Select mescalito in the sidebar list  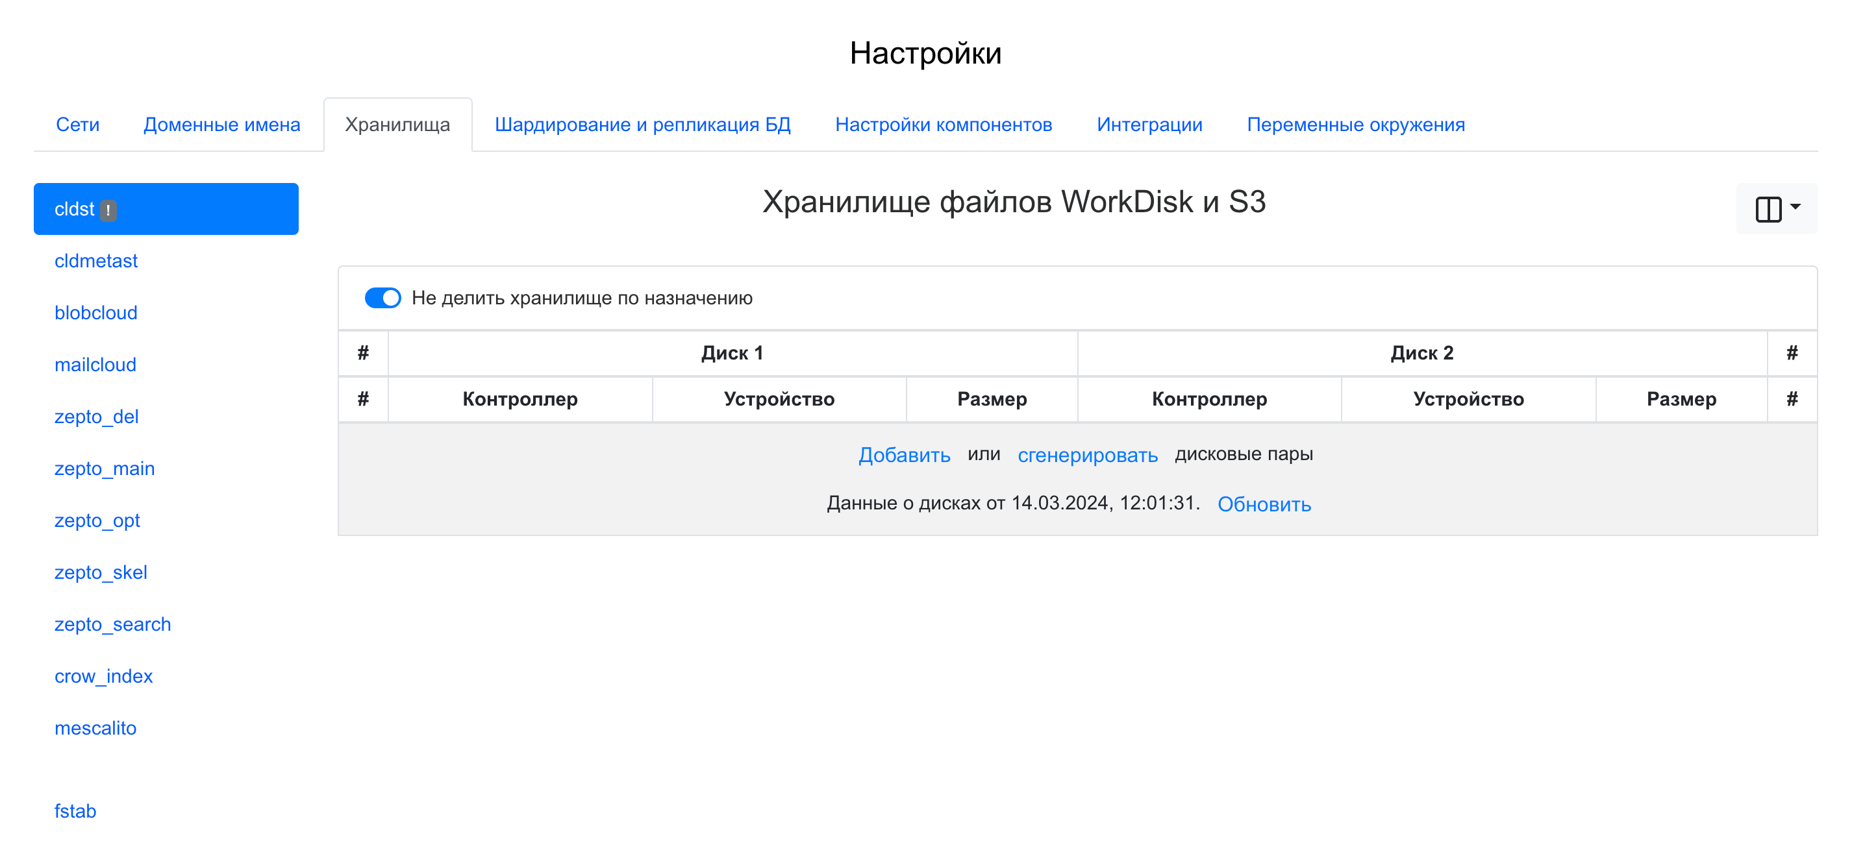tap(95, 727)
